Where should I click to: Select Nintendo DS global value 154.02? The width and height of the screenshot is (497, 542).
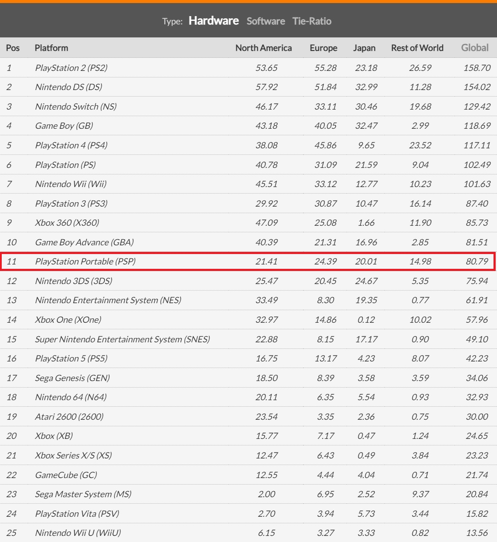point(477,87)
